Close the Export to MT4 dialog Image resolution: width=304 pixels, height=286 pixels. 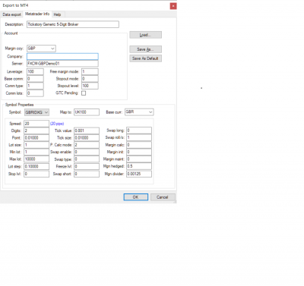coord(173,6)
